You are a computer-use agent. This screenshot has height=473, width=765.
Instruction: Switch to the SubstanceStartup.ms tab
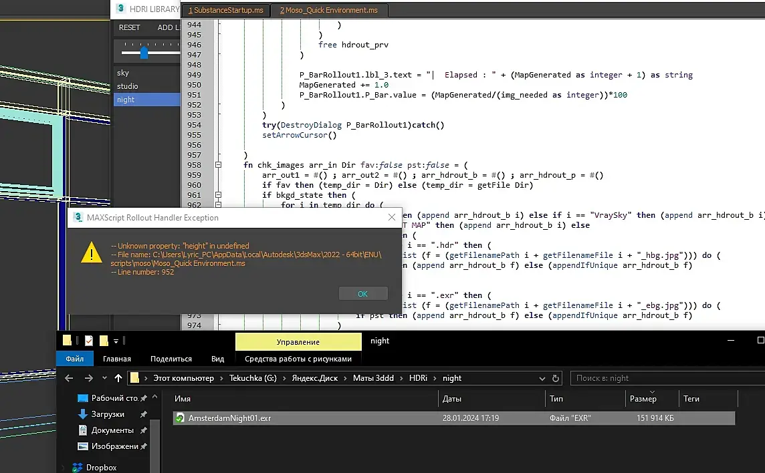pos(226,10)
